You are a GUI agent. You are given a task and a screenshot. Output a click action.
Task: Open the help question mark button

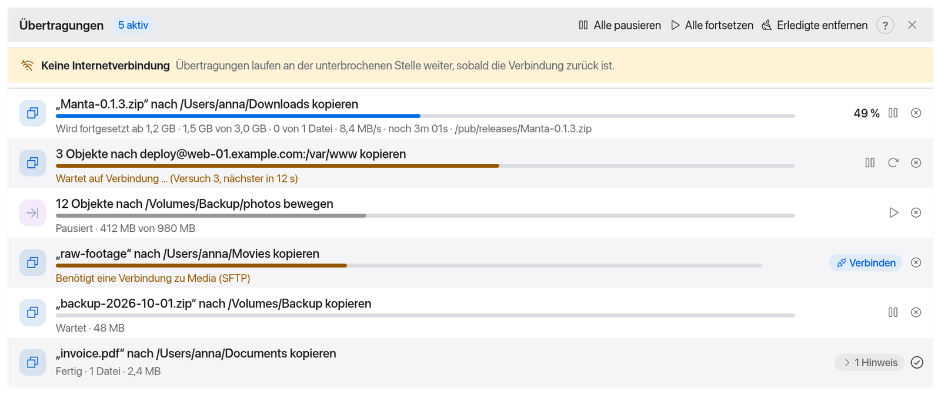[885, 25]
